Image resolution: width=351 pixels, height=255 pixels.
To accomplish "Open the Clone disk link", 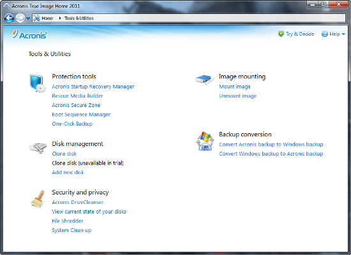I will (64, 154).
